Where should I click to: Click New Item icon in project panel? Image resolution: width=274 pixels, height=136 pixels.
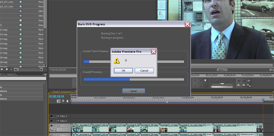[7, 69]
